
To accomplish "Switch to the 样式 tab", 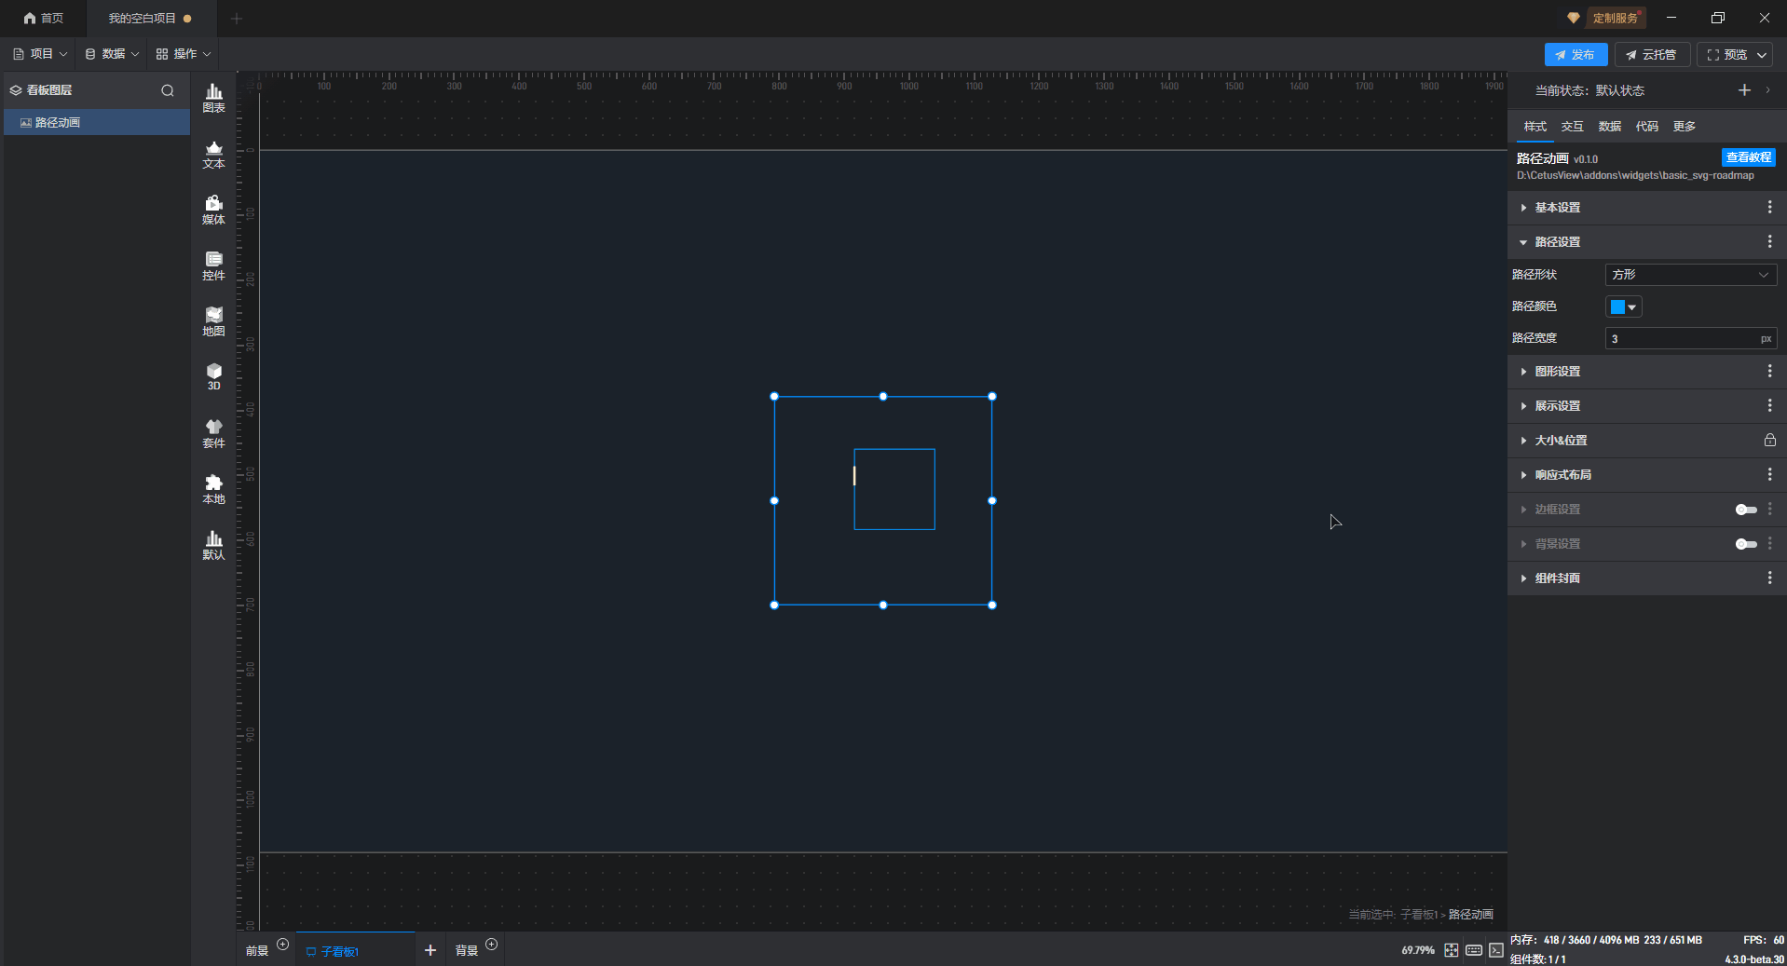I will (x=1535, y=127).
